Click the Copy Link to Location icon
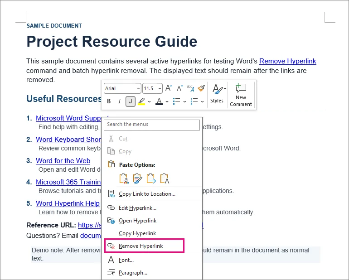The image size is (349, 280). pyautogui.click(x=111, y=193)
